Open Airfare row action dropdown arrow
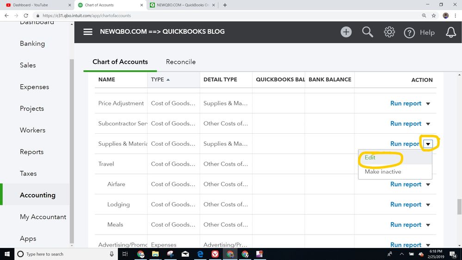Viewport: 462px width, 260px height. pyautogui.click(x=428, y=185)
